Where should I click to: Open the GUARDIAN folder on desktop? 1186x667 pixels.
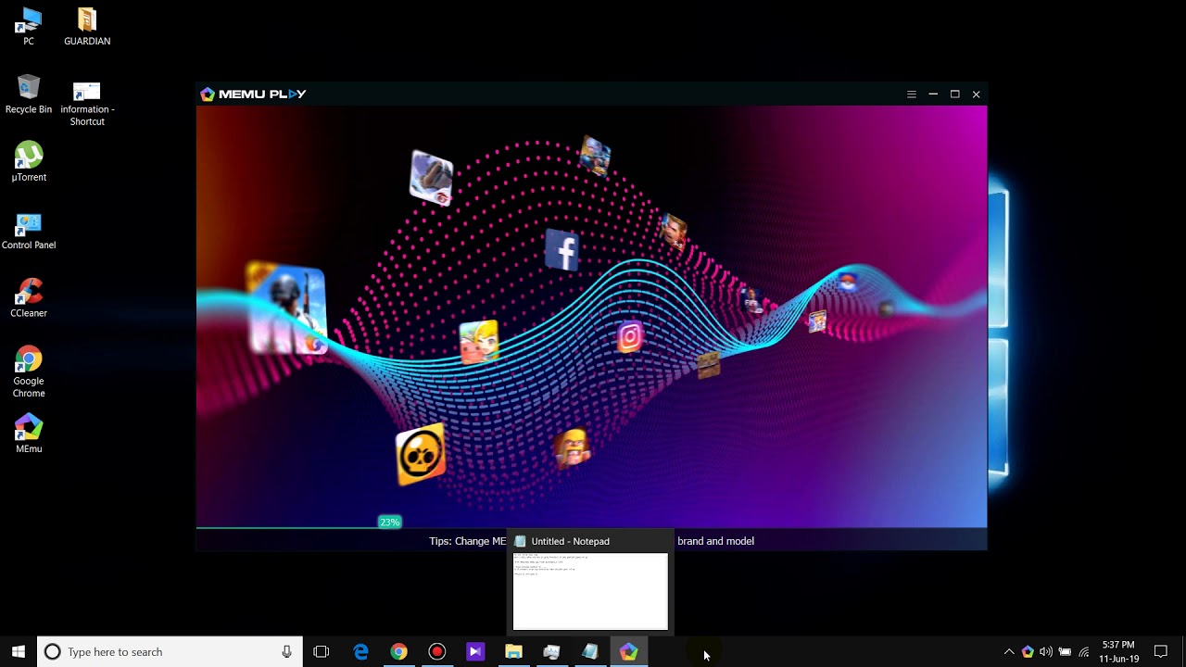click(87, 26)
